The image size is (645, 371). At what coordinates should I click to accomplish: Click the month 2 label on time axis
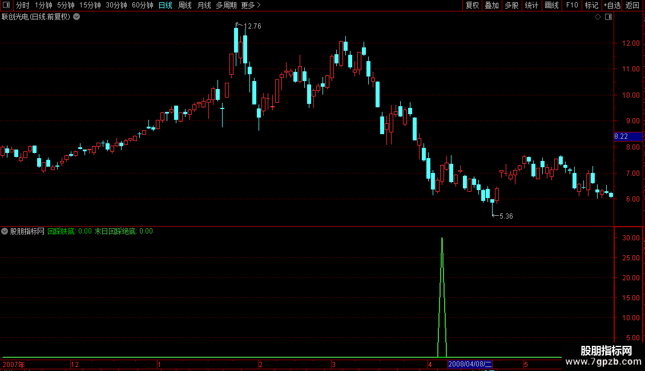[260, 364]
